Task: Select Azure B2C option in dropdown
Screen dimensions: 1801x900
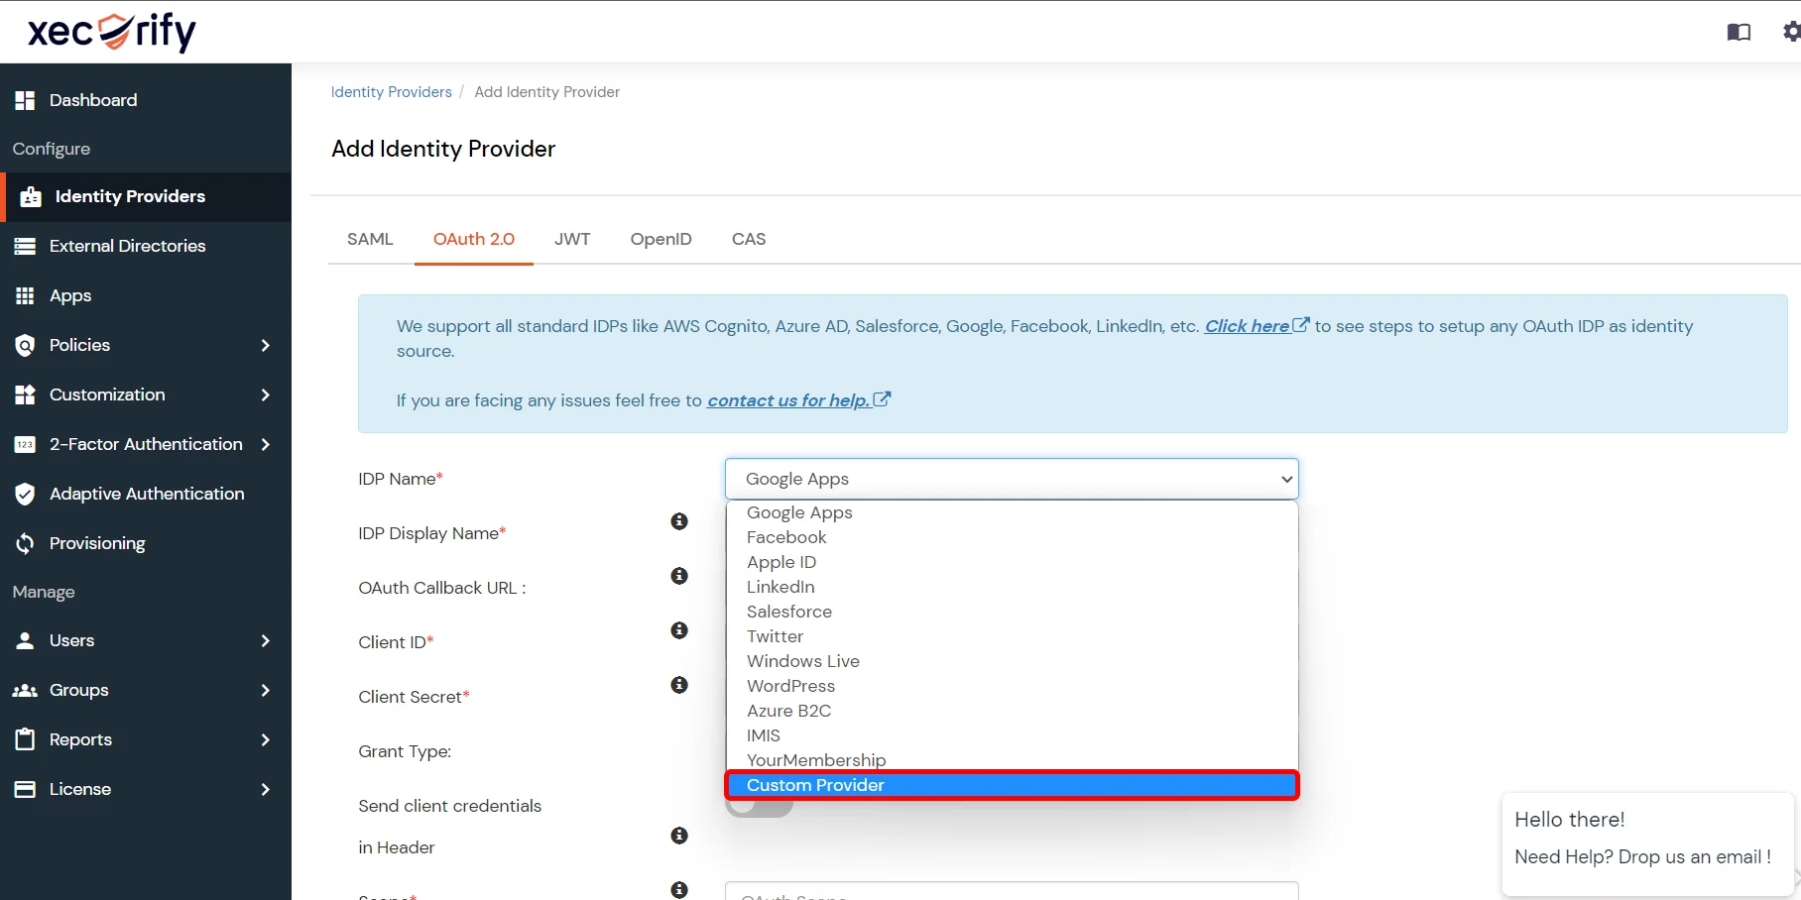Action: 1012,711
